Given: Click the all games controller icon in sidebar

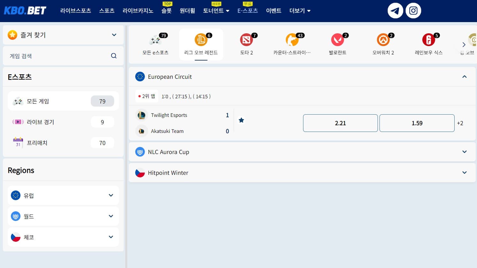Looking at the screenshot, I should [x=18, y=101].
